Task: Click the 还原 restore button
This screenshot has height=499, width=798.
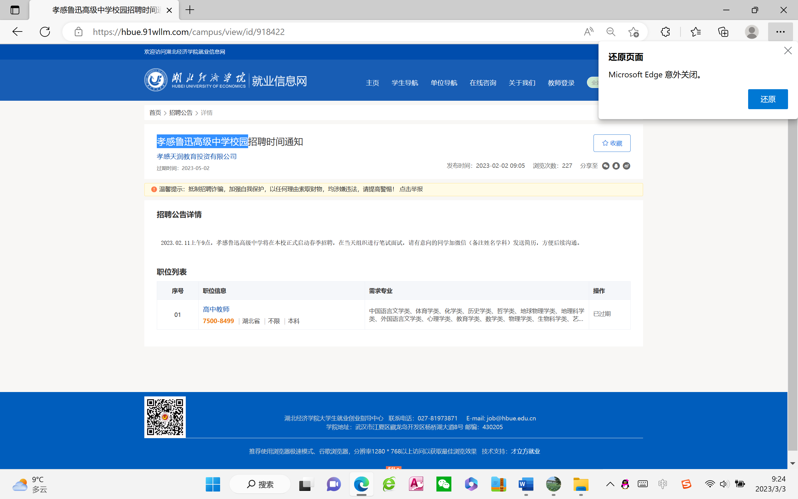Action: point(768,99)
